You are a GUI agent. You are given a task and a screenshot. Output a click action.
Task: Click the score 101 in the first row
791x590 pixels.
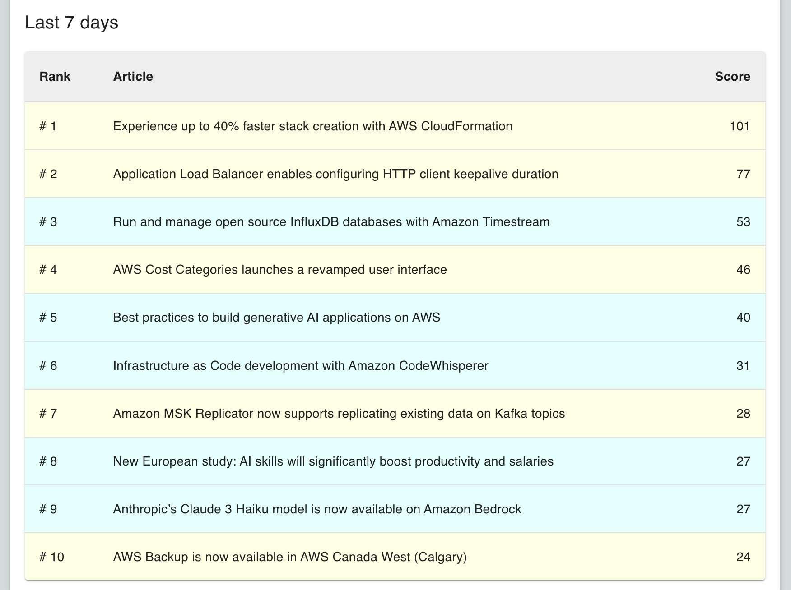tap(740, 126)
